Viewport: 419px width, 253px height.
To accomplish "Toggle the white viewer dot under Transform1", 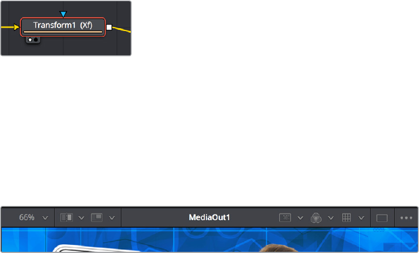I will click(30, 40).
